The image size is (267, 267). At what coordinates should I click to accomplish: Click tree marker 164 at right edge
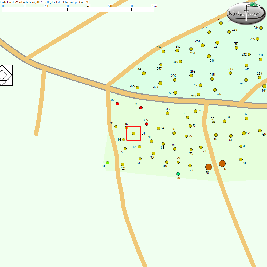[264, 86]
